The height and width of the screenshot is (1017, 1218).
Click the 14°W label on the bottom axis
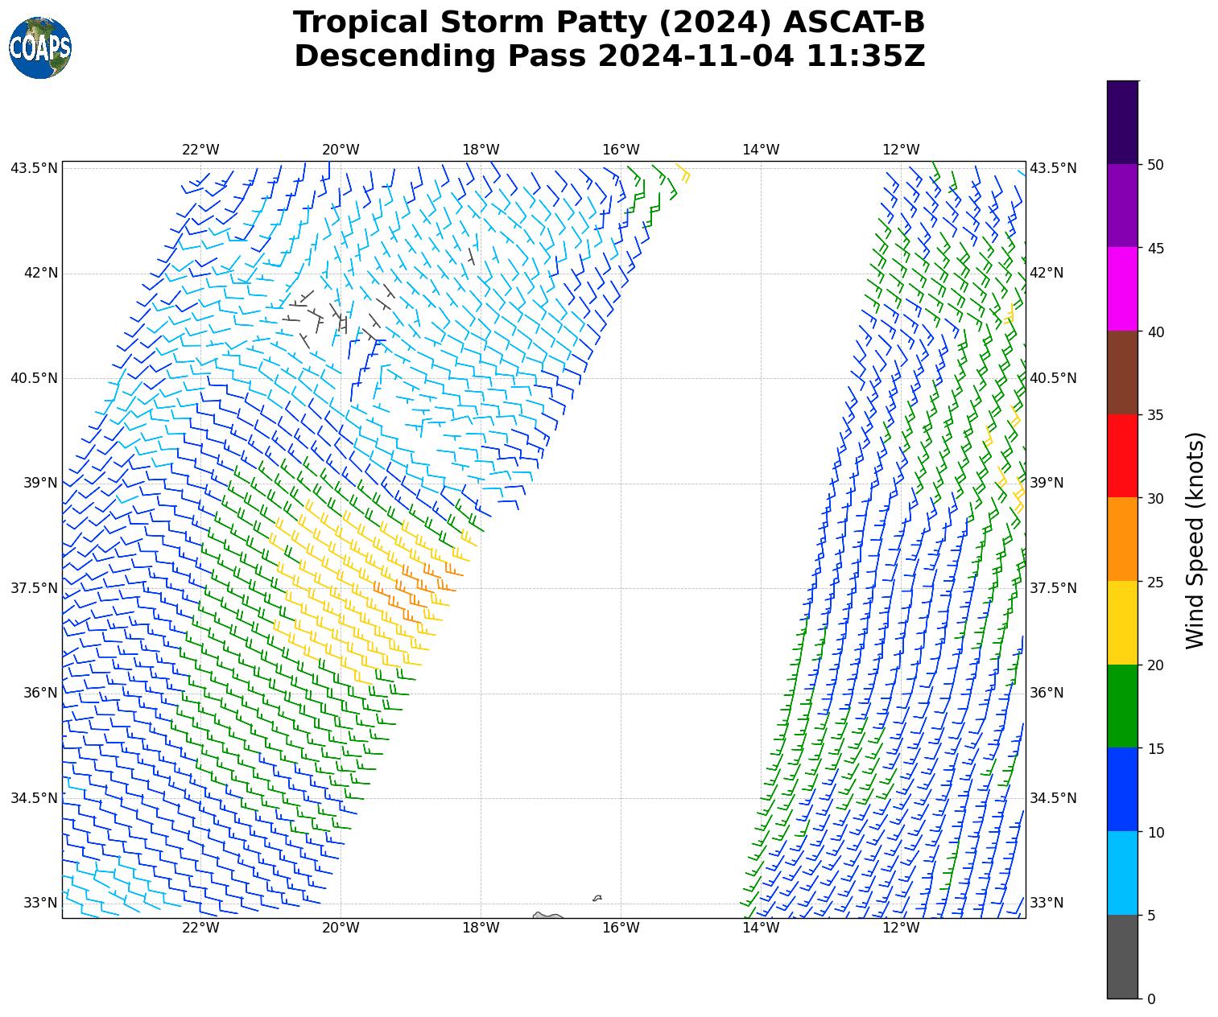pyautogui.click(x=761, y=928)
